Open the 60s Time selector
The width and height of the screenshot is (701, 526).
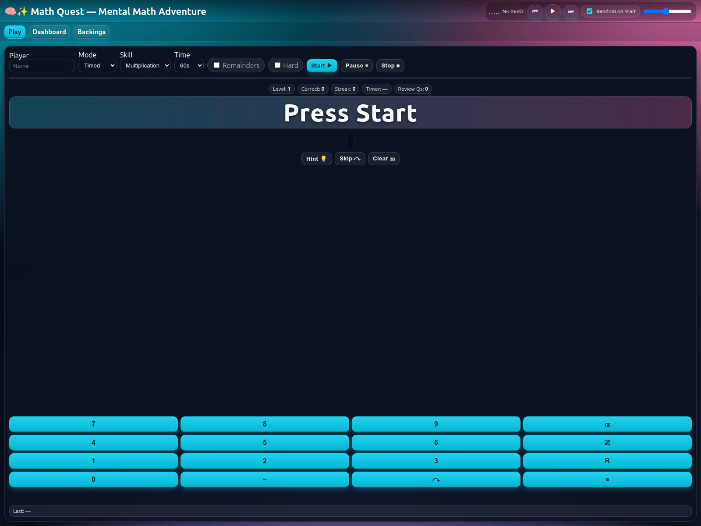188,65
